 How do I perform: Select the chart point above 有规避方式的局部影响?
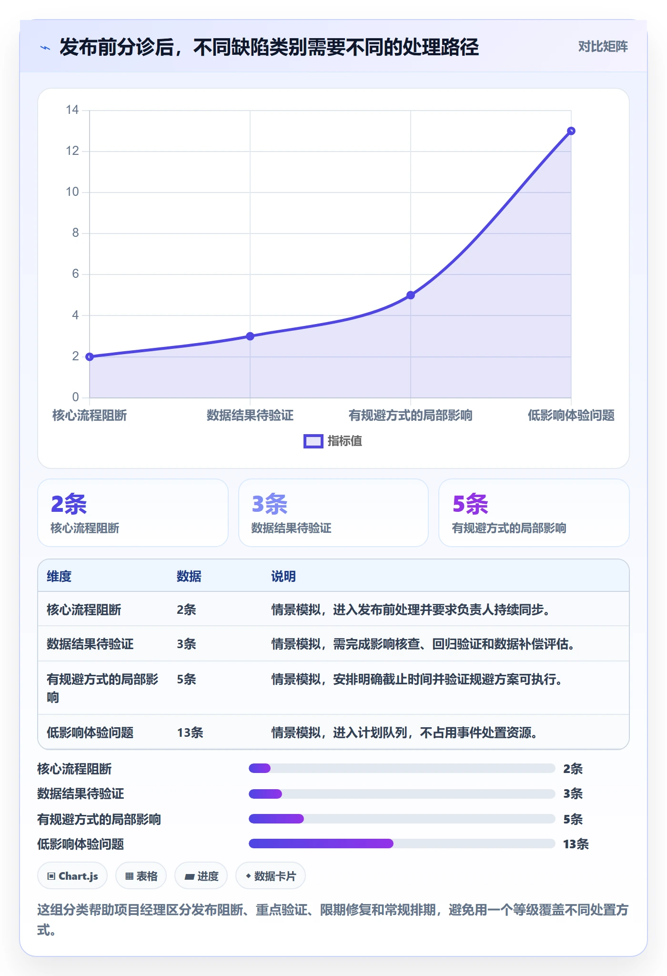[411, 295]
